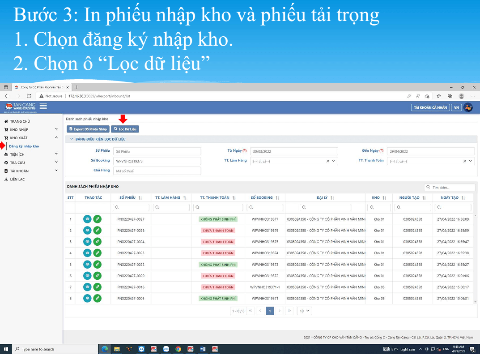This screenshot has height=355, width=480.
Task: Click Export DS Phiếu Nhập button
Action: [88, 129]
